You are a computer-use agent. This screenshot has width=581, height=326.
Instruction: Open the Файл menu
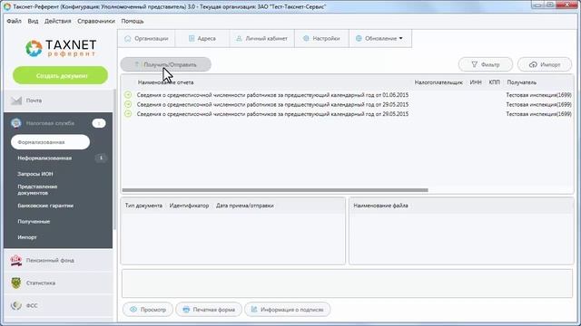tap(15, 21)
